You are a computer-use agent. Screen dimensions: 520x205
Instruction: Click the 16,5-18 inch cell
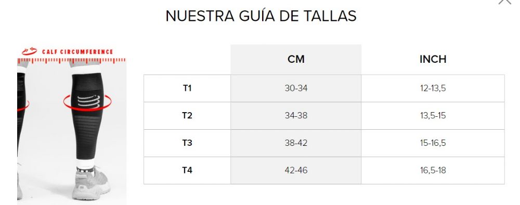coord(433,170)
